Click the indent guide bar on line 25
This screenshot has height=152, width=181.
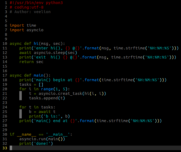pyautogui.click(x=21, y=112)
